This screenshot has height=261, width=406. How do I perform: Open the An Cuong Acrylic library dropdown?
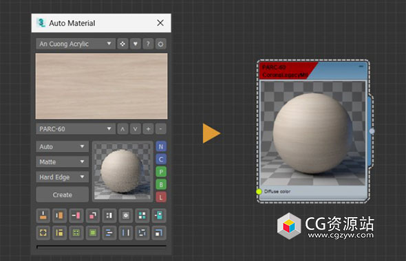click(76, 44)
